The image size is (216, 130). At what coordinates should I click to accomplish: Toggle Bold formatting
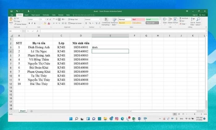[29, 23]
